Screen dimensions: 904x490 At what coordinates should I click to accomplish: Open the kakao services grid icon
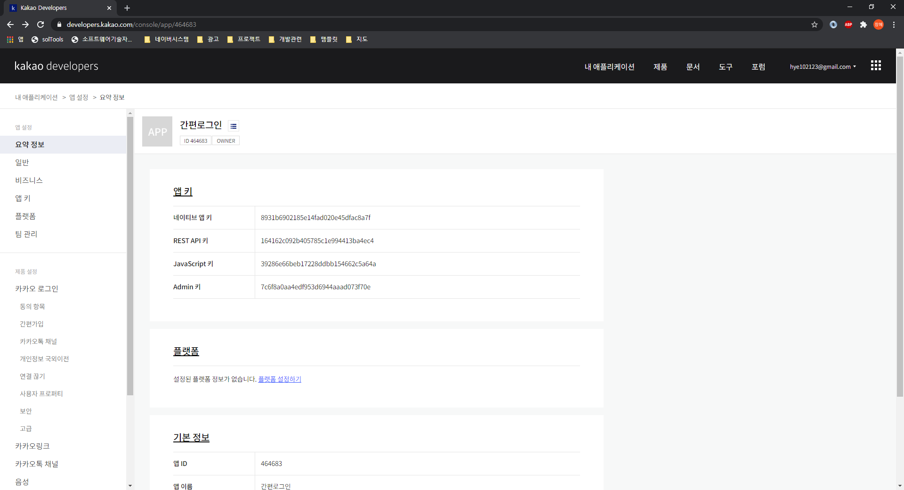tap(876, 65)
